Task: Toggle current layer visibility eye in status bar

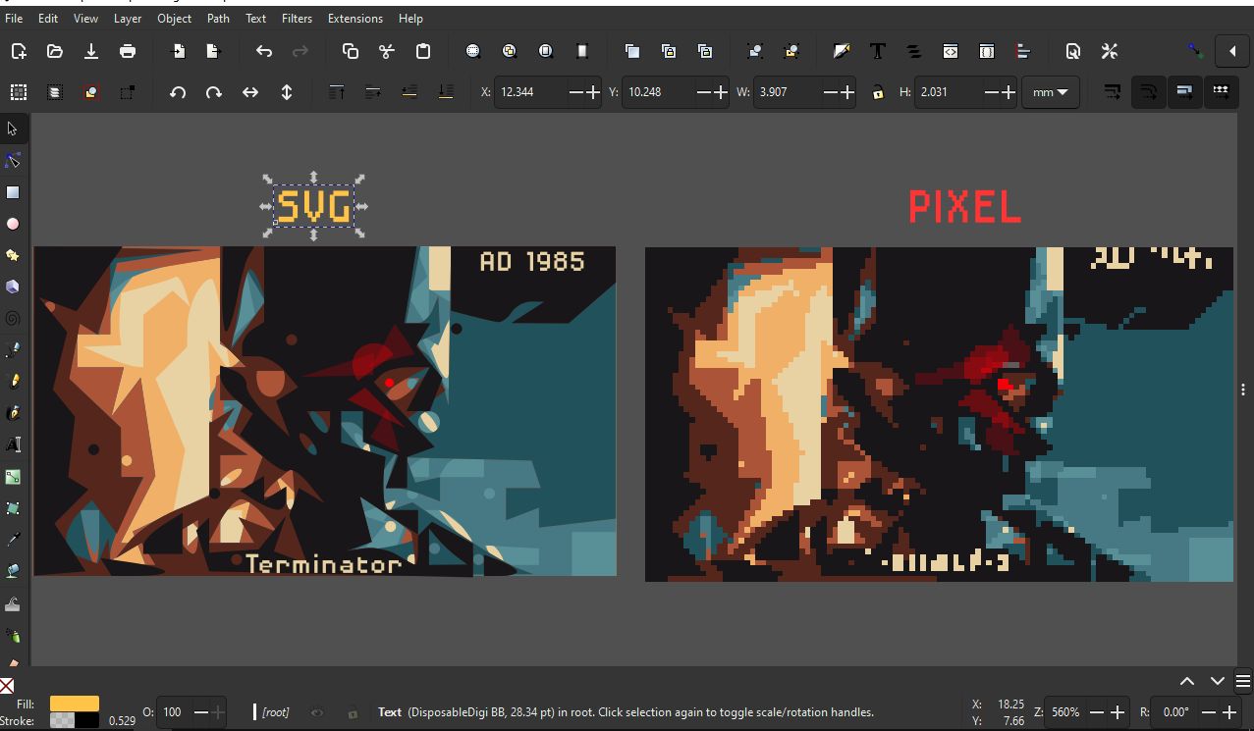Action: 316,712
